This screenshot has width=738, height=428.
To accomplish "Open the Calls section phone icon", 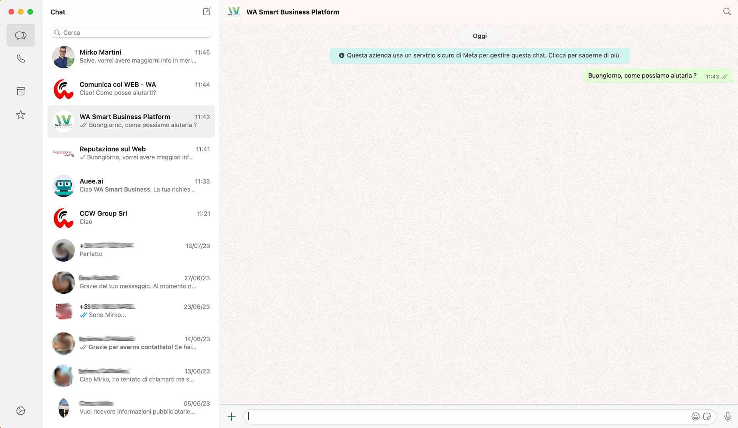I will 21,59.
